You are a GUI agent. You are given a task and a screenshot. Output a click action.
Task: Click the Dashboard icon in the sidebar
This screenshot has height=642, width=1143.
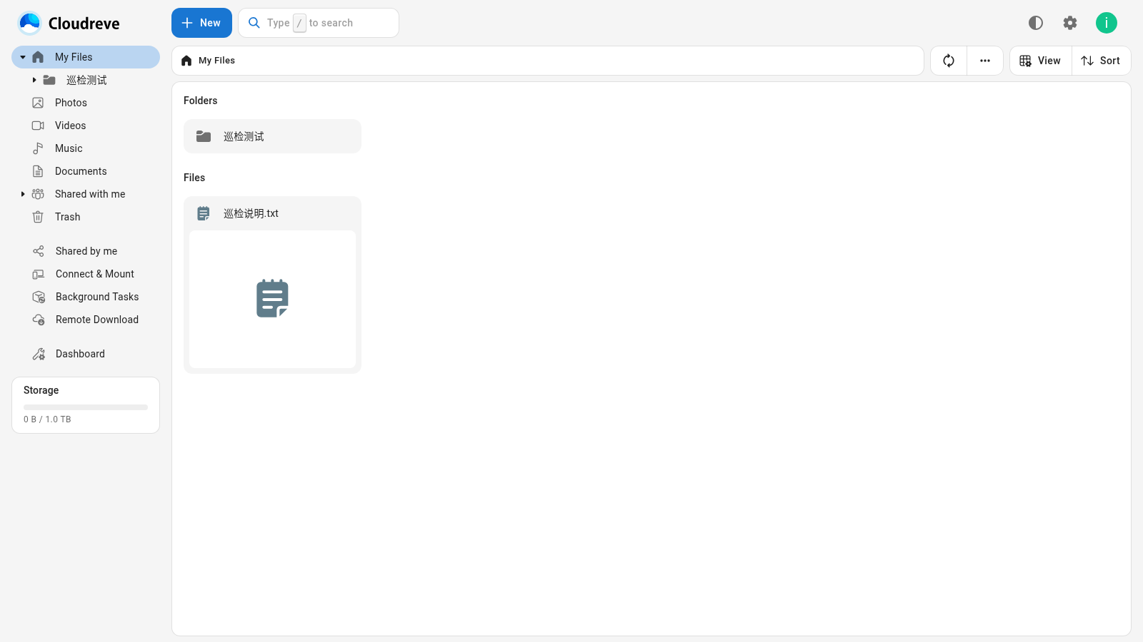pyautogui.click(x=39, y=354)
